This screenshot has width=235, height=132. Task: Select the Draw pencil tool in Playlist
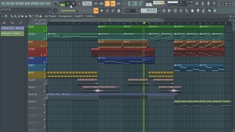point(11,16)
